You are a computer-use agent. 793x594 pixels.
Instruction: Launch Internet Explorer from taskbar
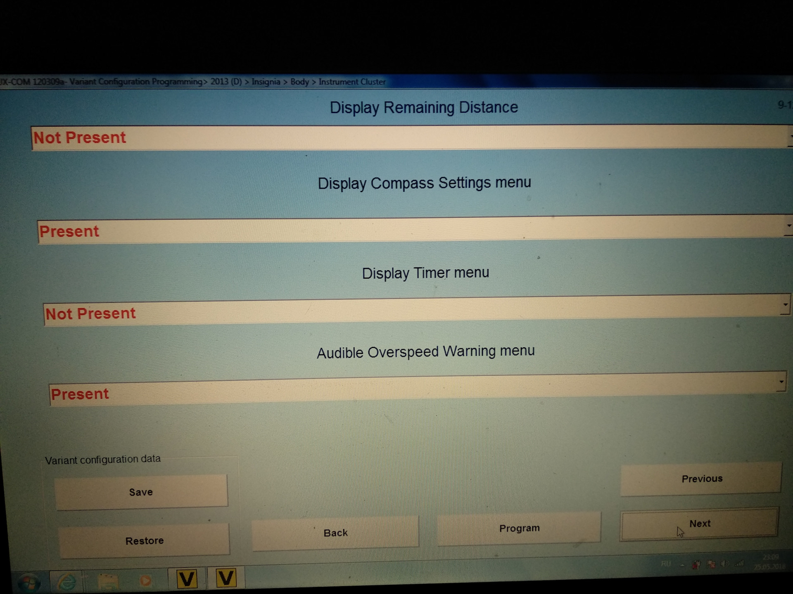66,582
